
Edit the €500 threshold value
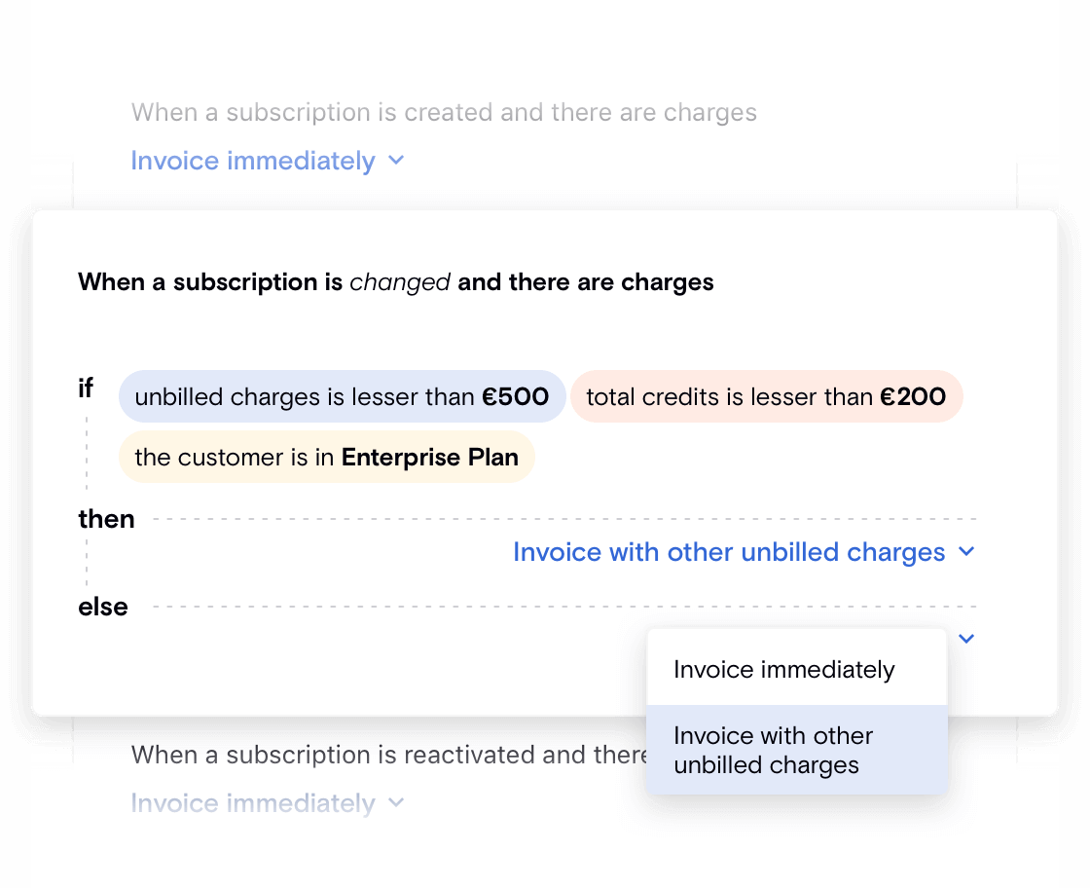click(x=516, y=396)
